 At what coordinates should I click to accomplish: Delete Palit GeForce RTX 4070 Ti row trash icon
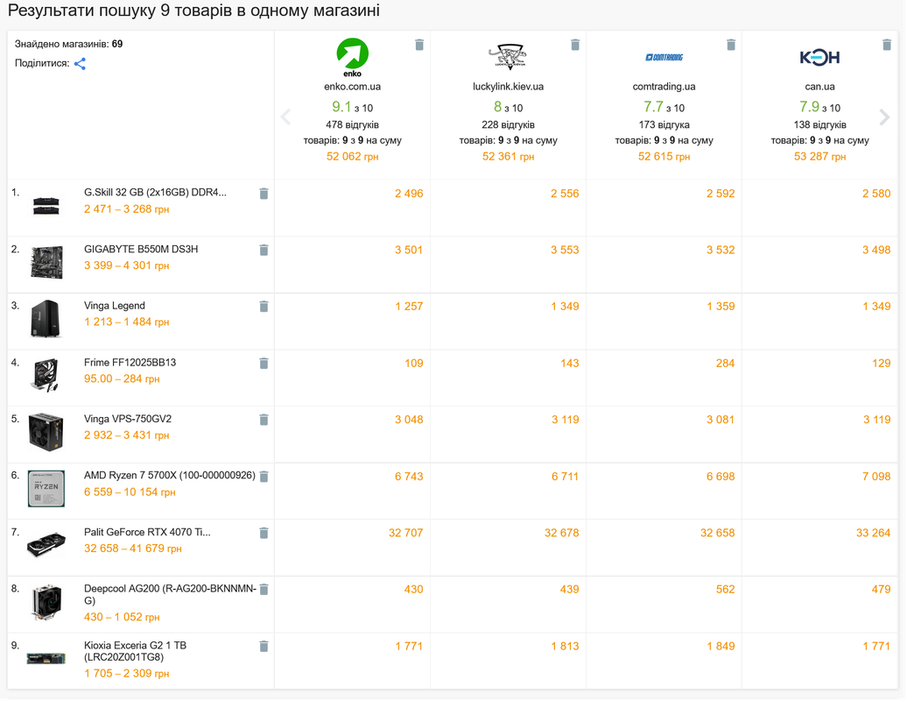click(264, 533)
